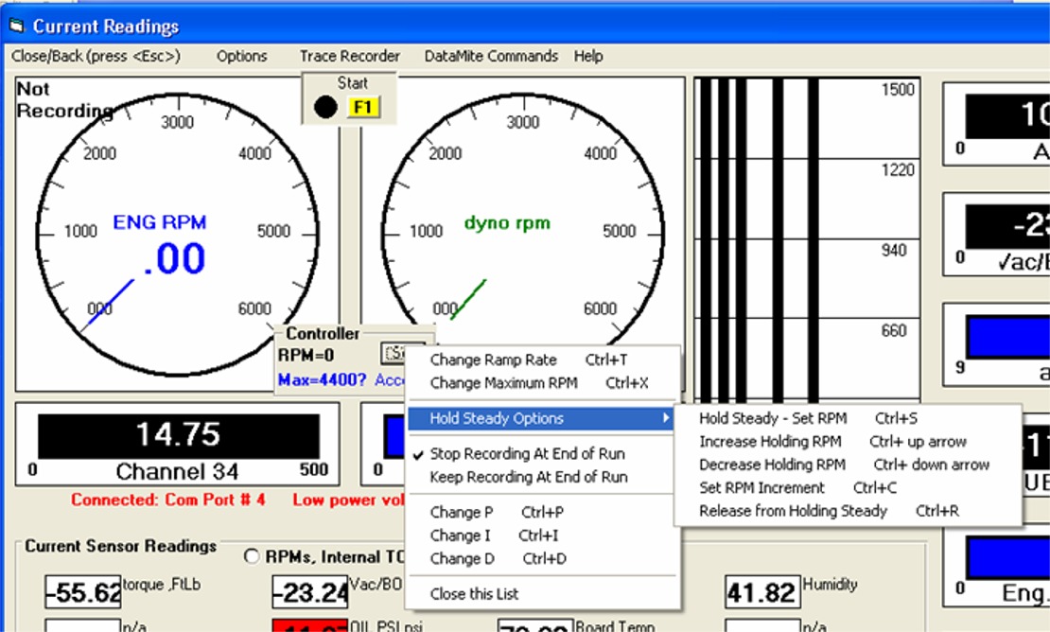
Task: Open the Help menu
Action: point(587,56)
